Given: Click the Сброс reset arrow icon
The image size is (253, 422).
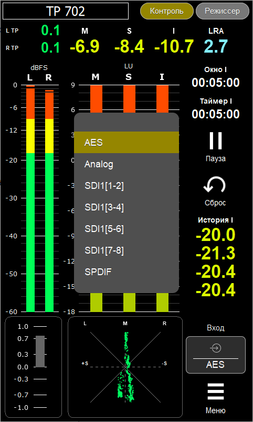Looking at the screenshot, I should tap(214, 186).
